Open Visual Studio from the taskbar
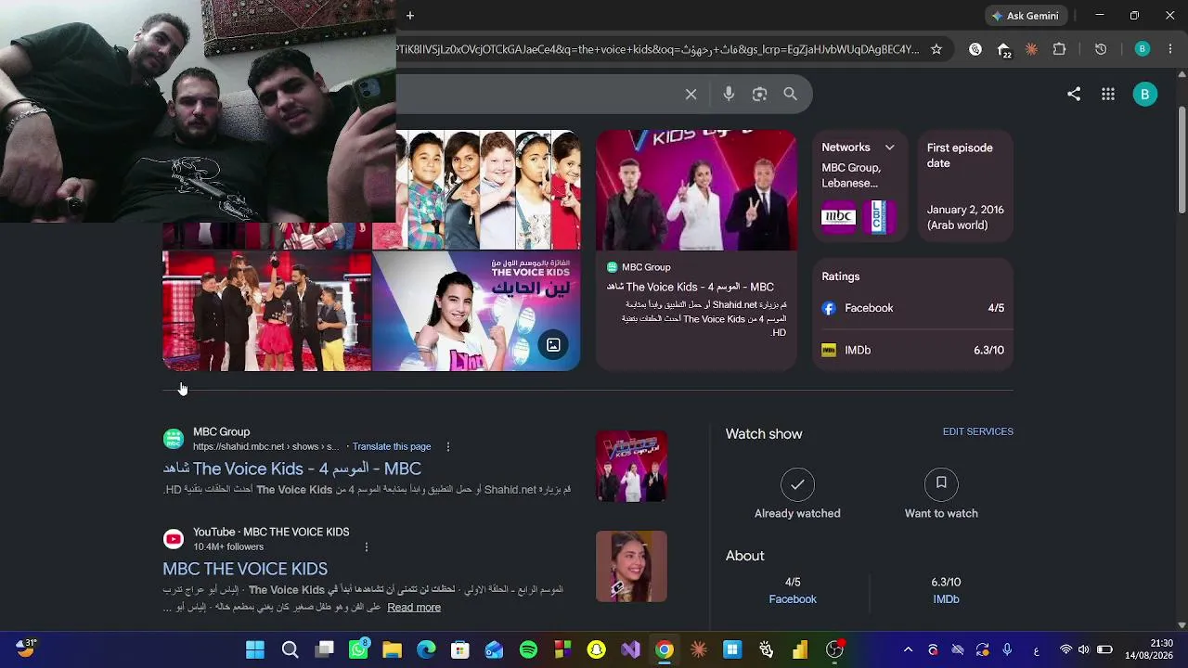This screenshot has width=1188, height=668. pos(630,649)
